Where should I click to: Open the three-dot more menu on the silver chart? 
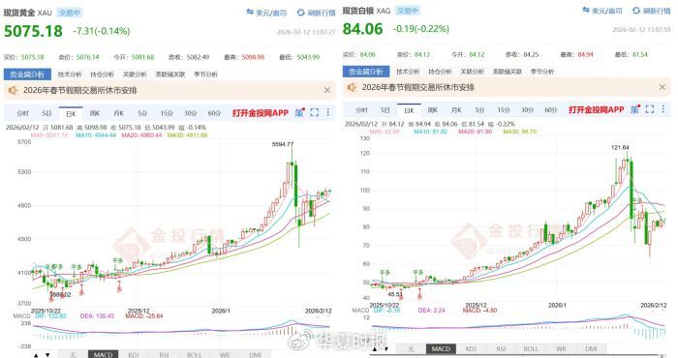click(x=663, y=109)
